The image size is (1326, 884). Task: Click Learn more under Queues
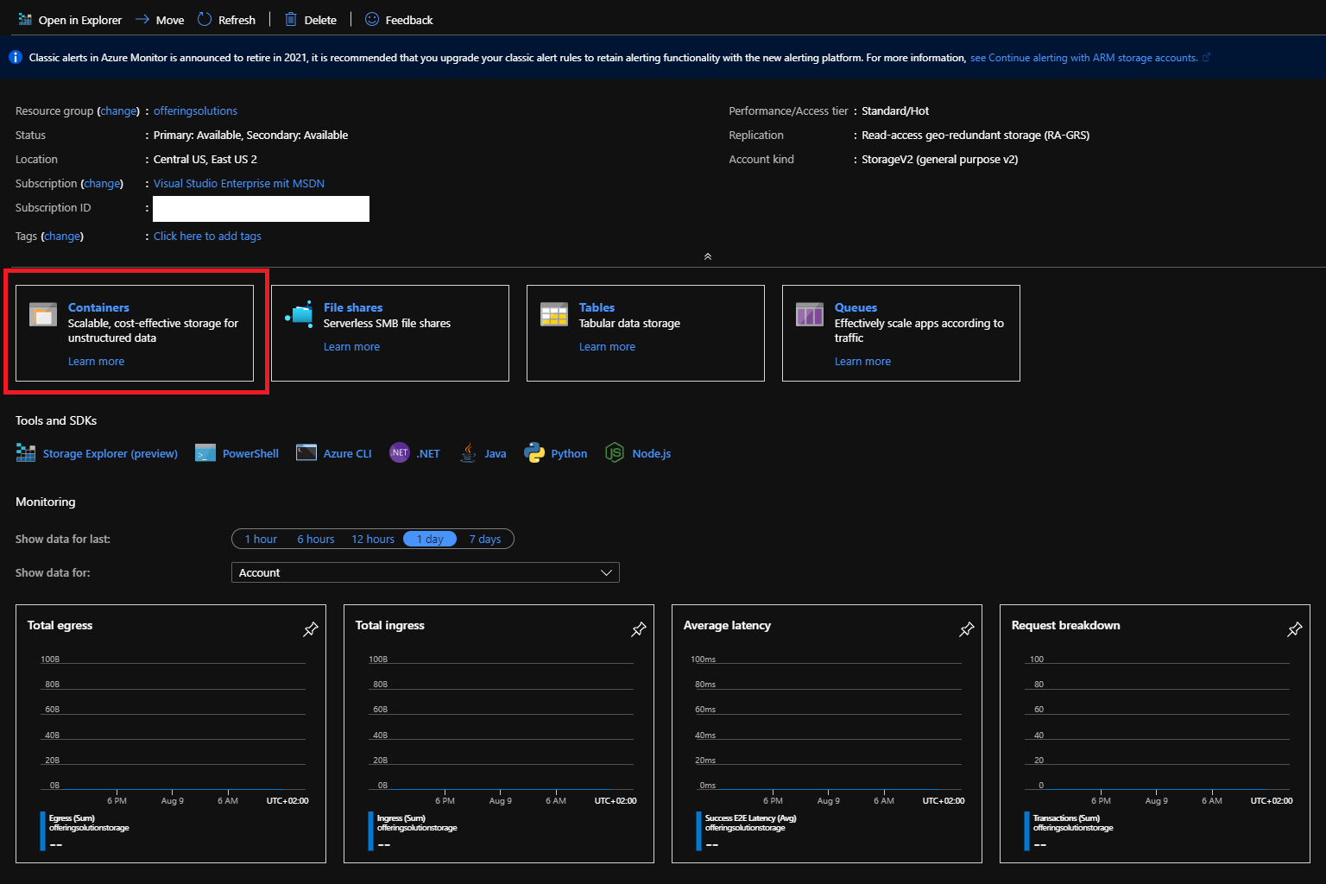(862, 361)
